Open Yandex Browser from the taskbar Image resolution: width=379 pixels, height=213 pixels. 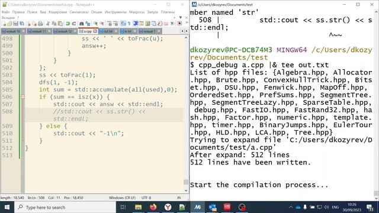[168, 207]
